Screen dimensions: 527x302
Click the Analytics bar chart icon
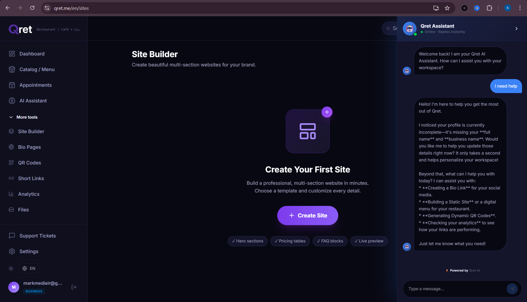pos(11,194)
